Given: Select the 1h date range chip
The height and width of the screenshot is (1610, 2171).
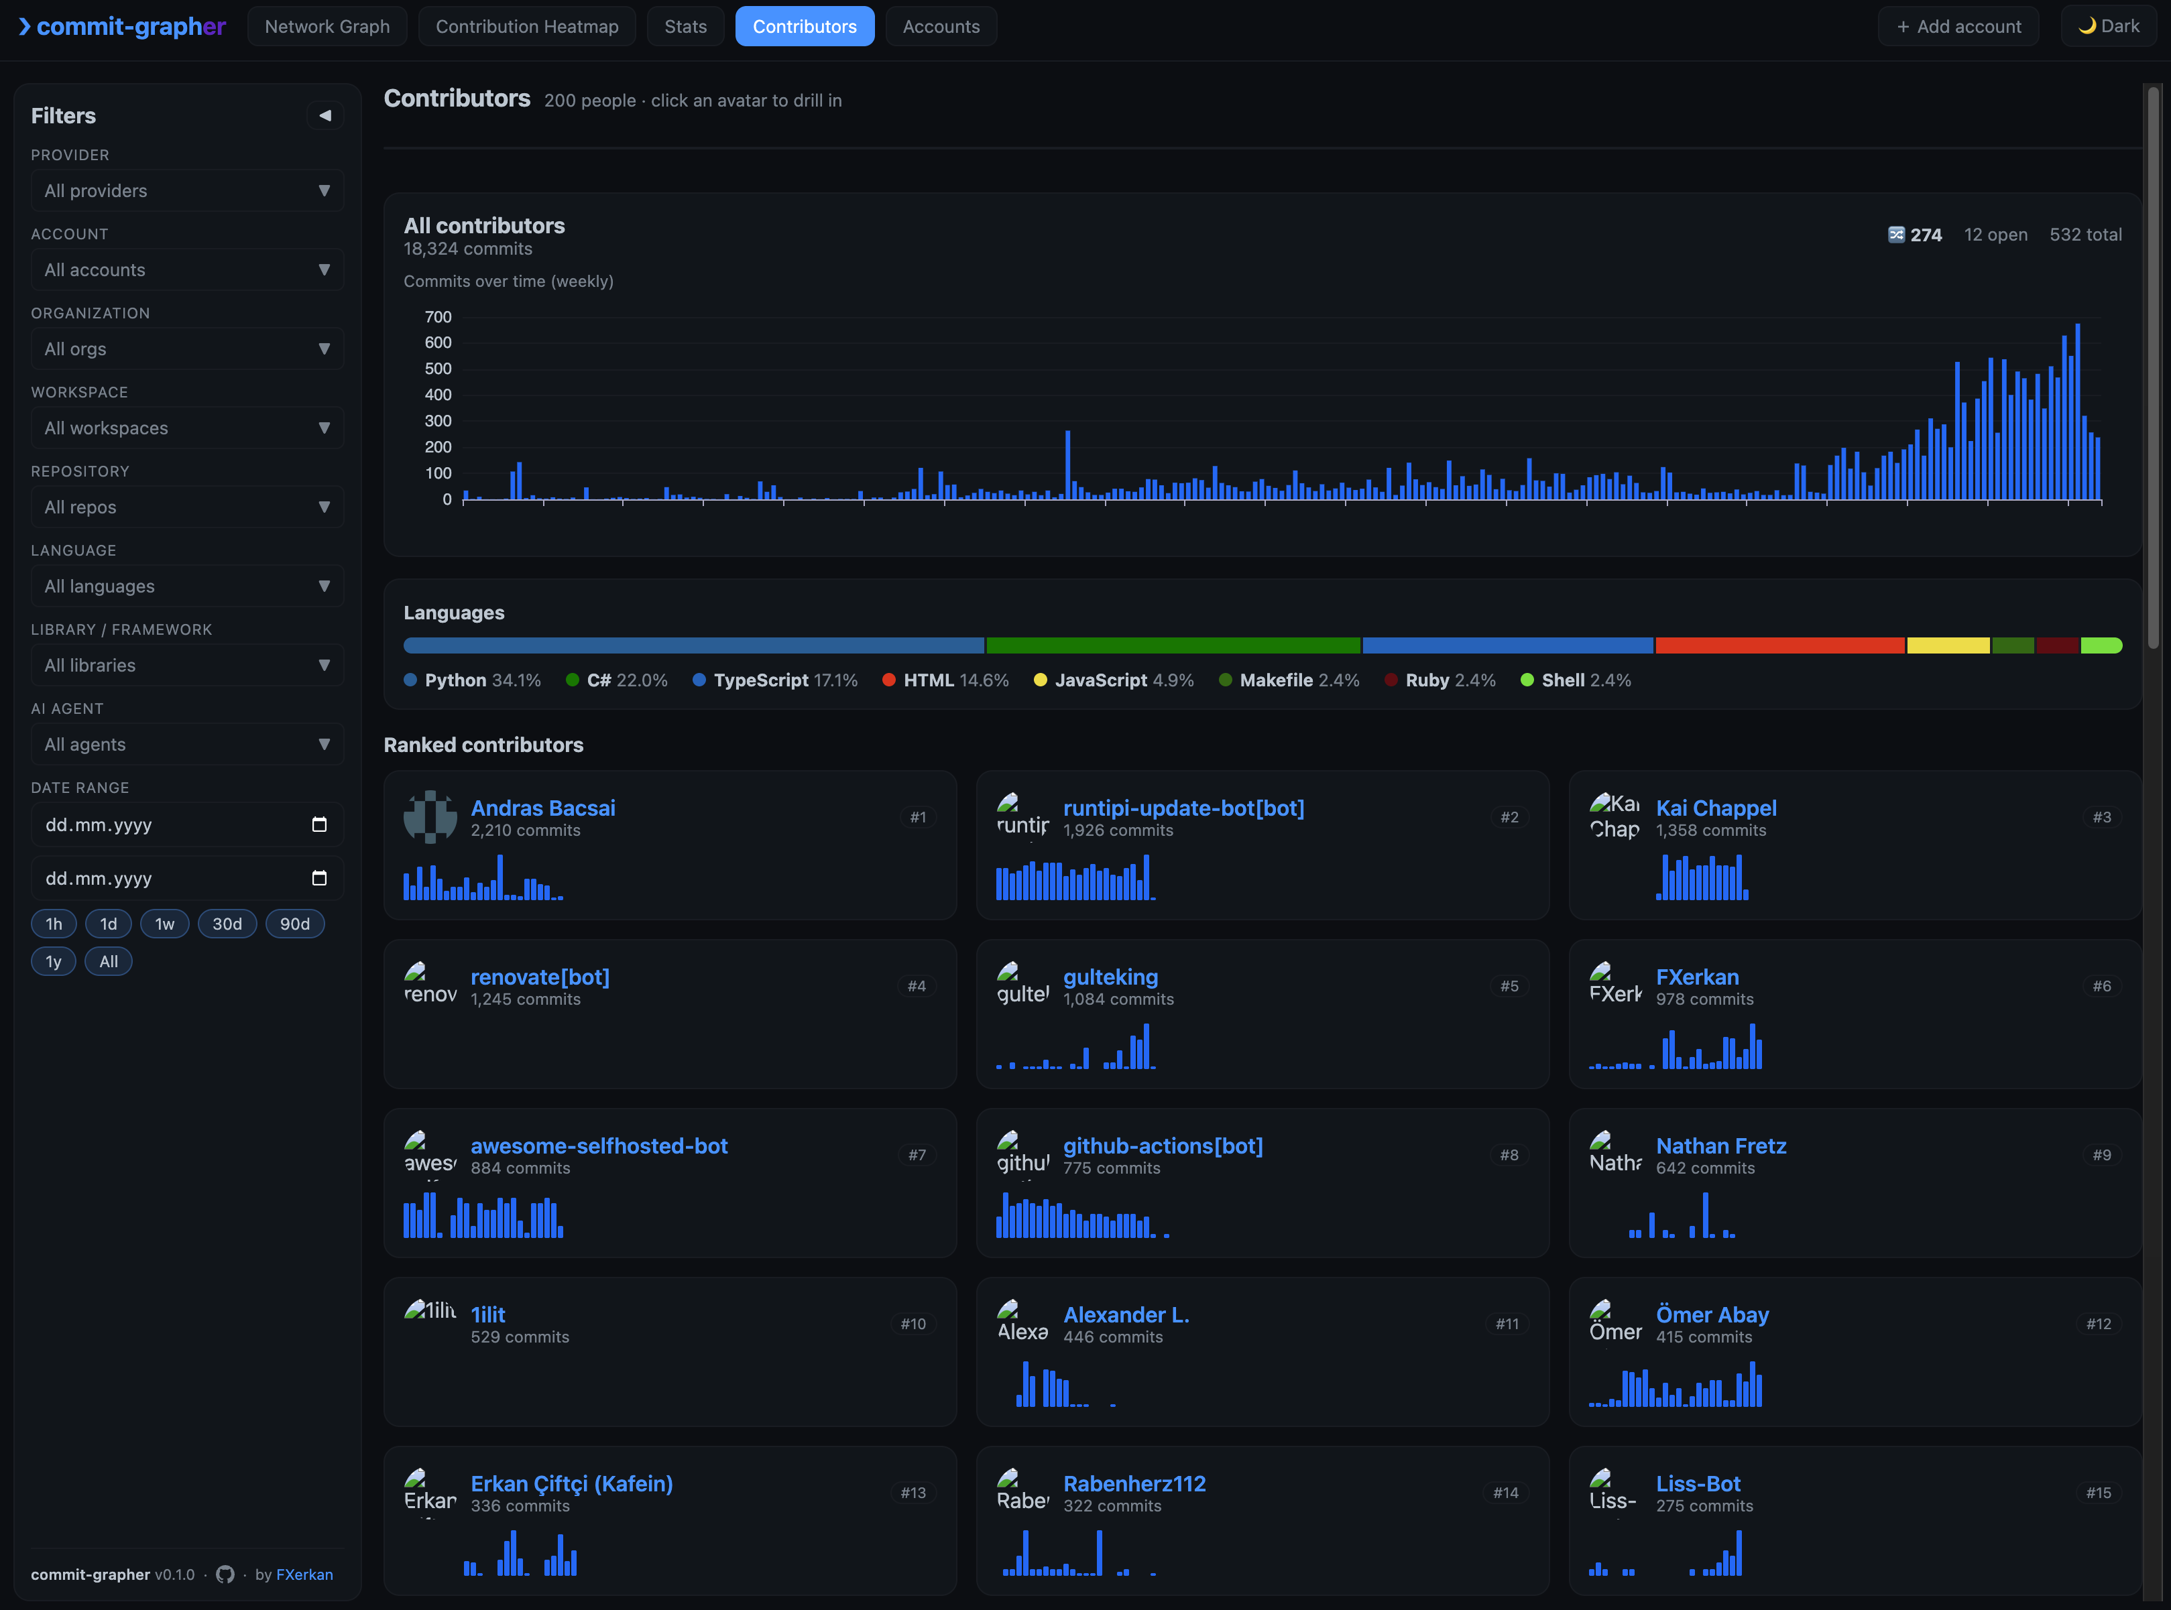Looking at the screenshot, I should click(x=54, y=924).
